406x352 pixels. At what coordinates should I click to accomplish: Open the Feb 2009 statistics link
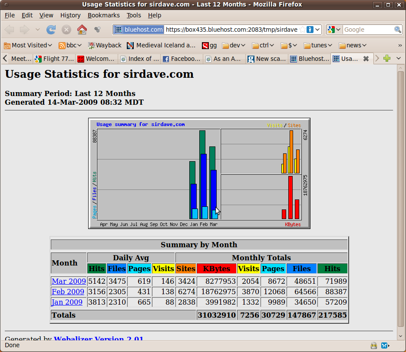[68, 292]
